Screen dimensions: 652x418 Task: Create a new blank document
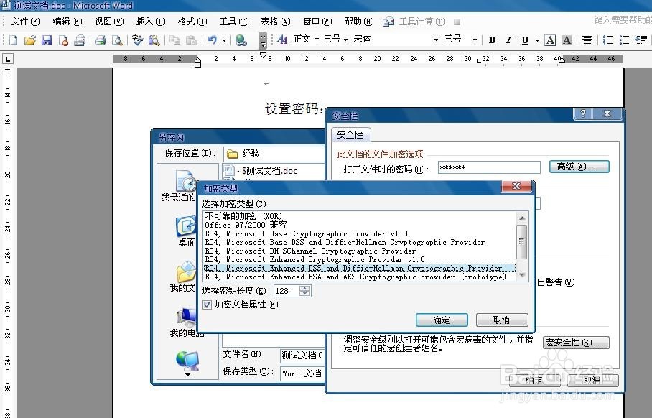tap(14, 40)
